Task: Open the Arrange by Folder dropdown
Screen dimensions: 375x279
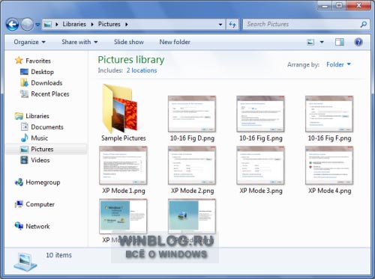Action: [x=338, y=64]
